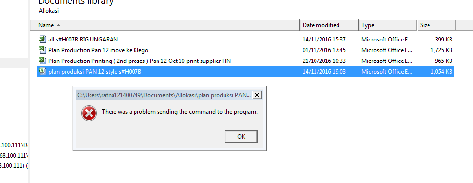This screenshot has width=473, height=183.
Task: Sort files by Type column header
Action: click(387, 25)
